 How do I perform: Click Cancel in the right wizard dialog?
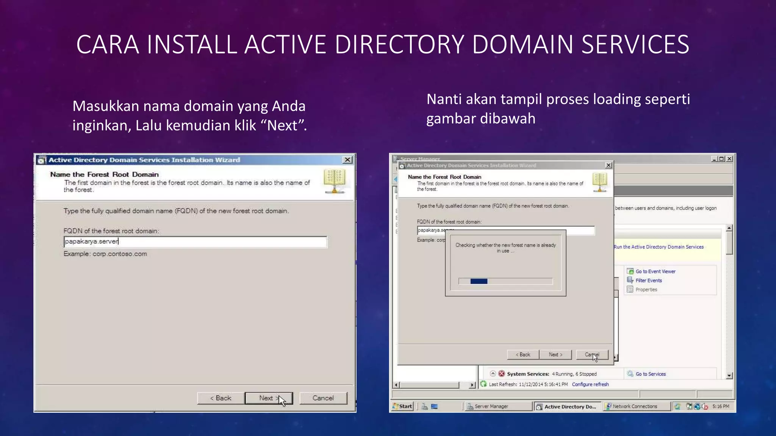tap(592, 355)
